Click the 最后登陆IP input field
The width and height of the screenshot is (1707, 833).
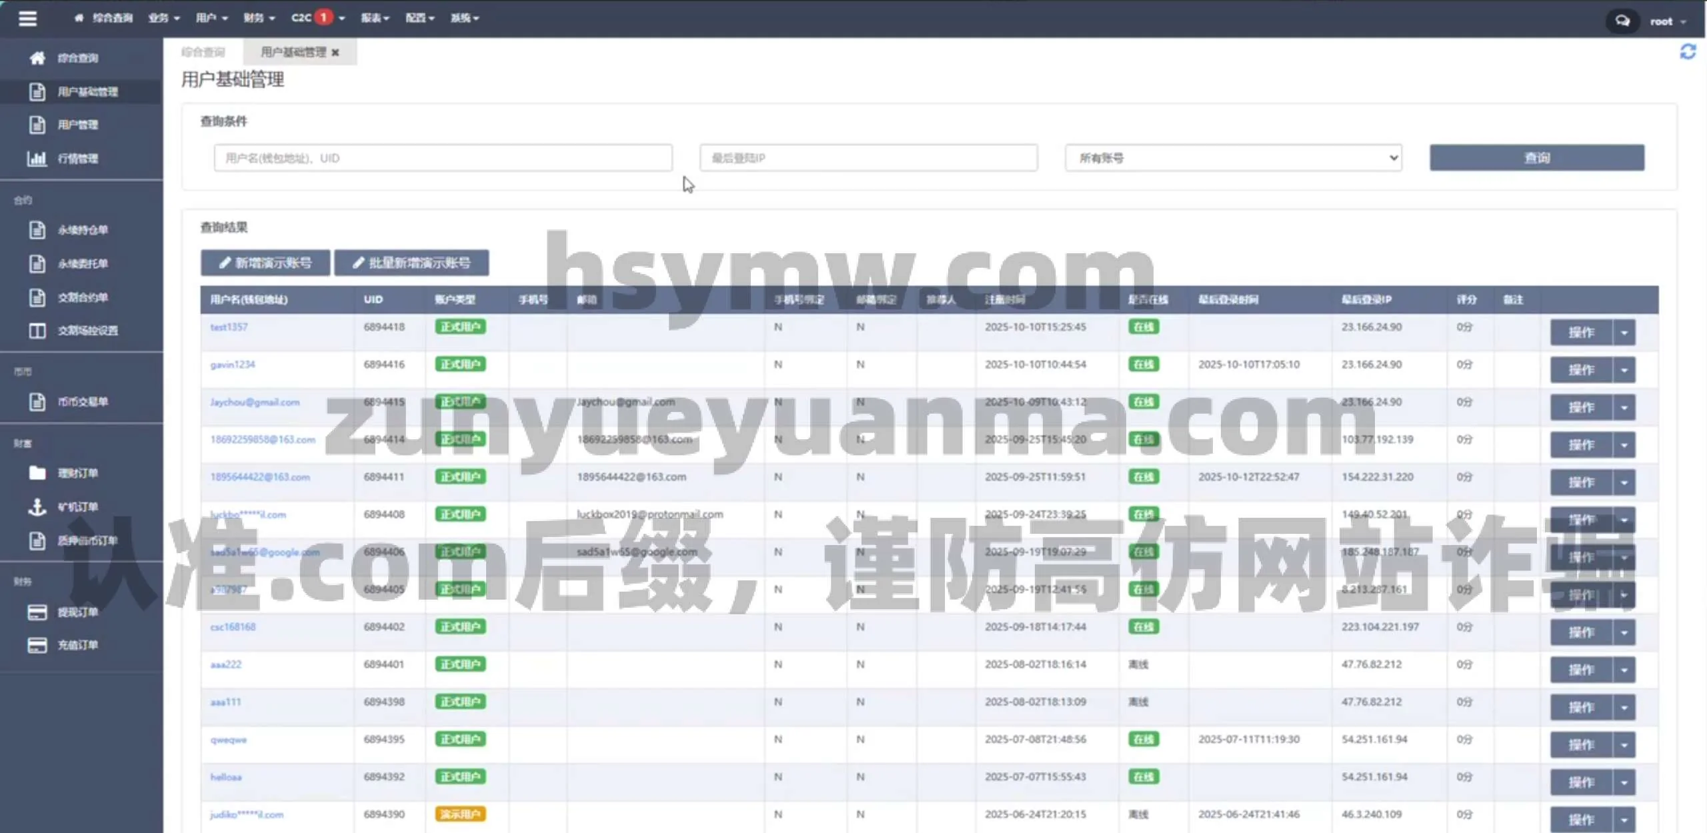tap(868, 158)
